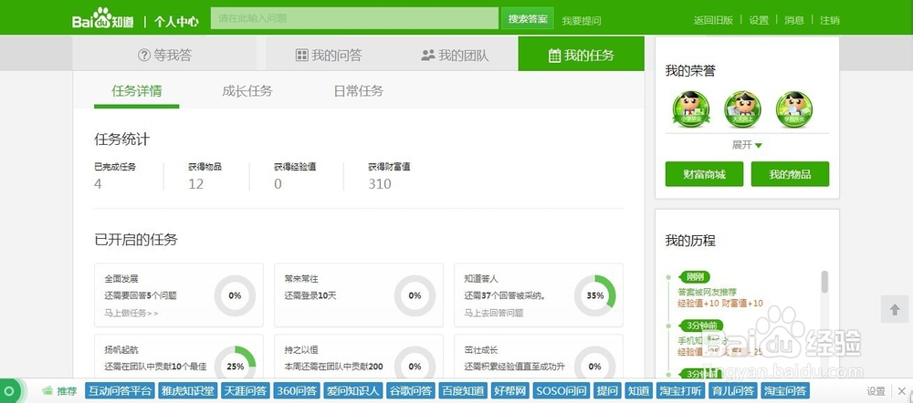The image size is (913, 403).
Task: Click the 0% progress ring of 常来常往
Action: pyautogui.click(x=415, y=295)
